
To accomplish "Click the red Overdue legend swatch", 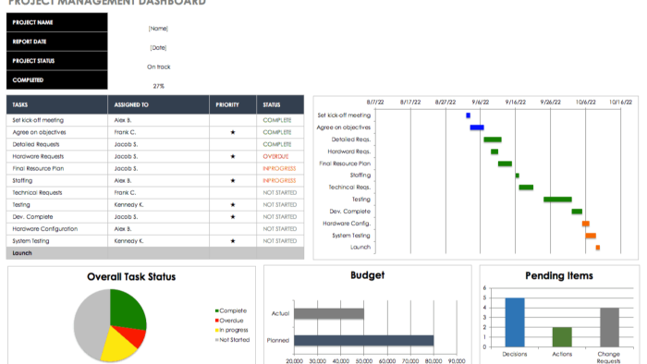I will (216, 321).
